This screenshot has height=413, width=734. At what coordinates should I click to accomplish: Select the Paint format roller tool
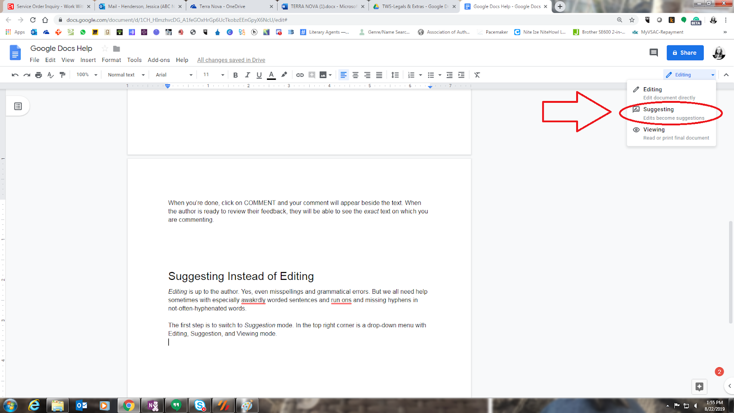[62, 75]
